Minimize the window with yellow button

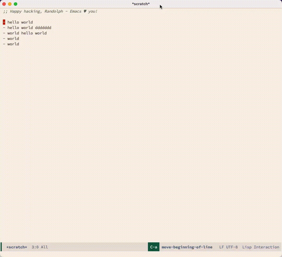(x=10, y=4)
